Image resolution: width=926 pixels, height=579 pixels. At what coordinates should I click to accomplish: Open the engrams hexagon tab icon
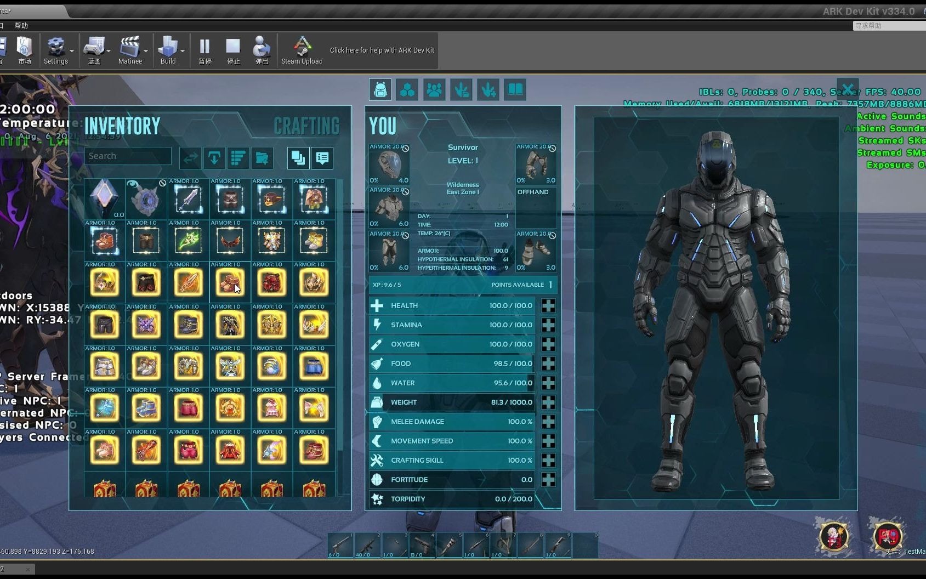point(407,89)
